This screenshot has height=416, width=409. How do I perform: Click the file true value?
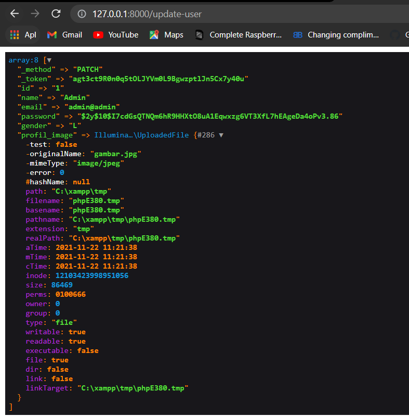60,360
